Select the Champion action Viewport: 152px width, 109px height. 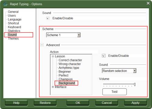tap(66, 79)
